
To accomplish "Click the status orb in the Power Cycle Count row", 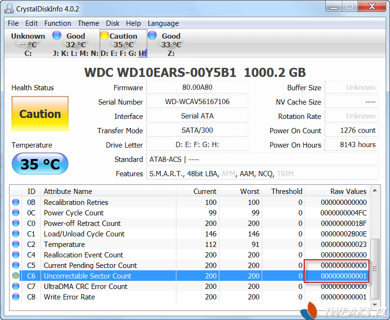I will tap(16, 213).
